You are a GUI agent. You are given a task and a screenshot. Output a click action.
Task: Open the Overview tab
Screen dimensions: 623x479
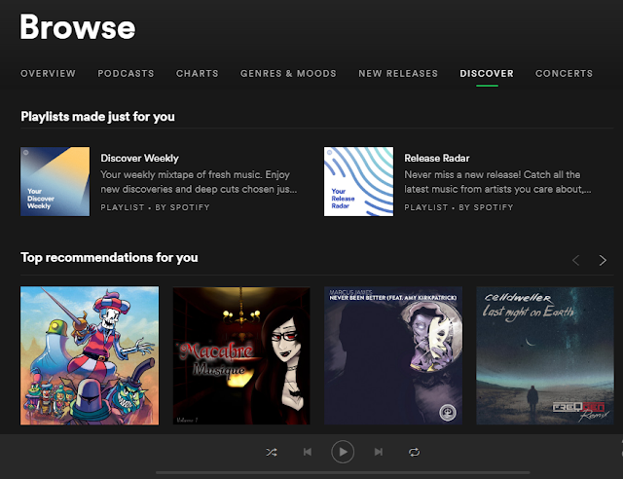coord(48,74)
